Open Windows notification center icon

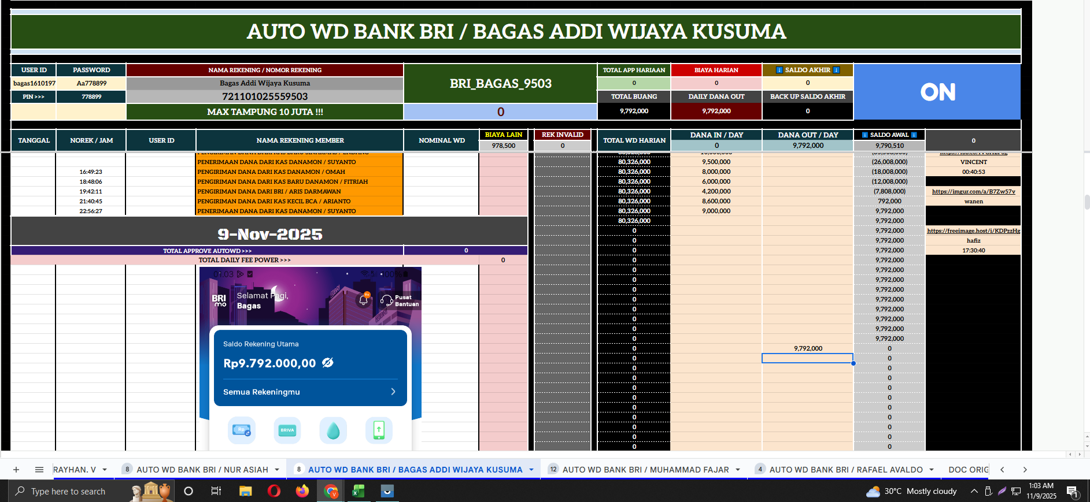1073,492
